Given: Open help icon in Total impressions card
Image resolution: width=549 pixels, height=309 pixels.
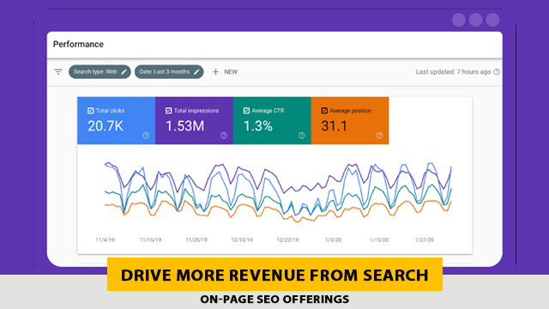Looking at the screenshot, I should pos(224,136).
